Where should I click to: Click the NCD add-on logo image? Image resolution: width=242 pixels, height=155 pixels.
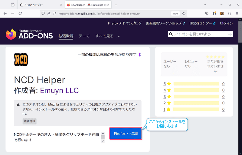(x=21, y=60)
